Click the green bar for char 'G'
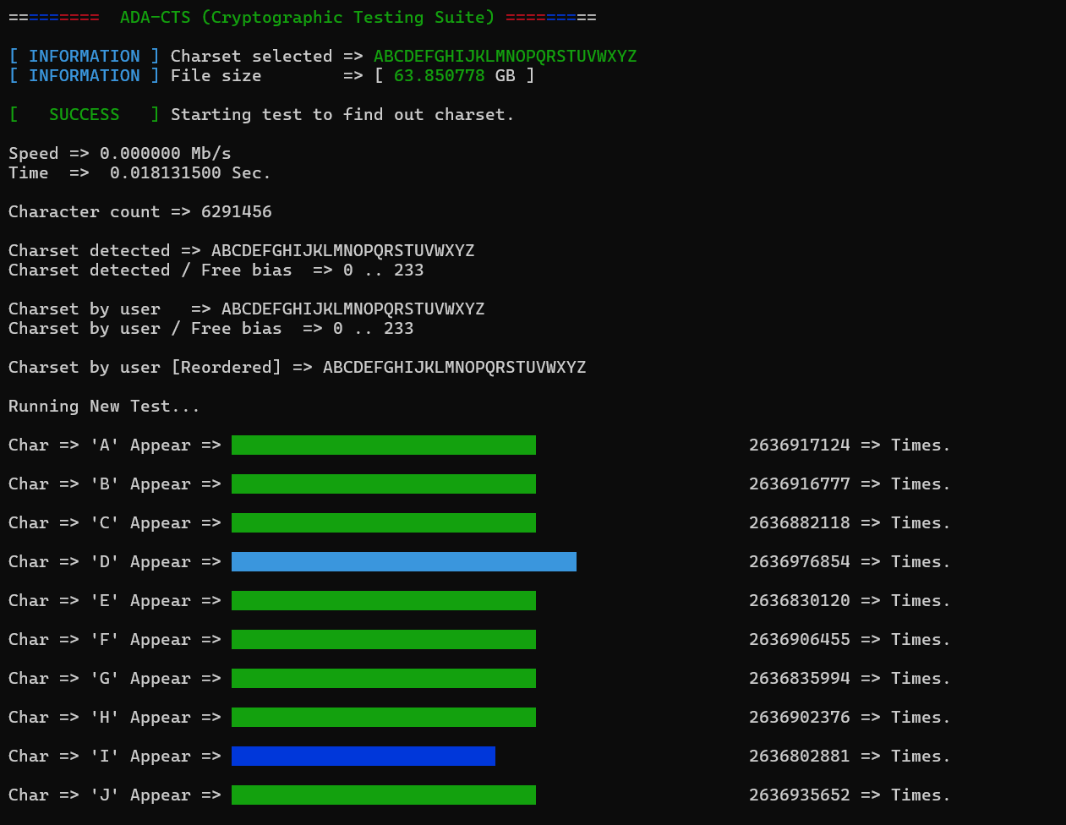The image size is (1066, 825). coord(384,679)
